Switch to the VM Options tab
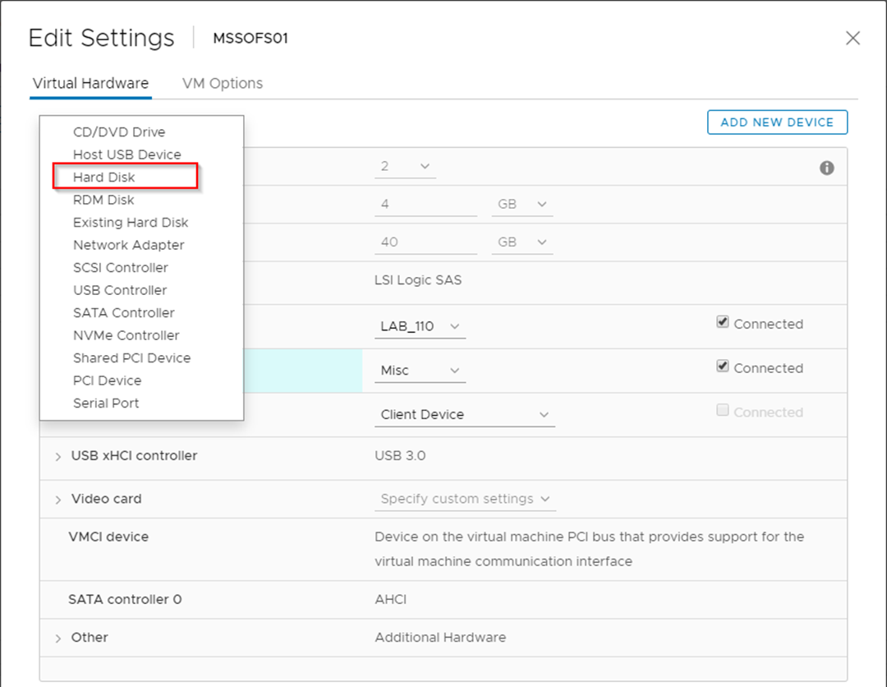Viewport: 887px width, 687px height. 223,83
